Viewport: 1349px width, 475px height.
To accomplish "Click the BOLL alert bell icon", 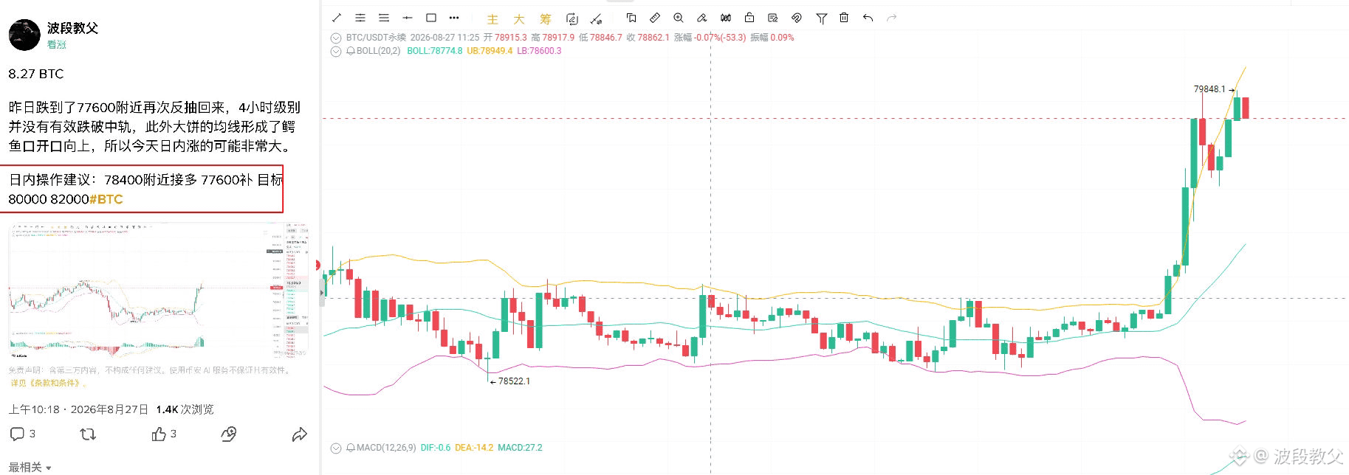I will (351, 52).
